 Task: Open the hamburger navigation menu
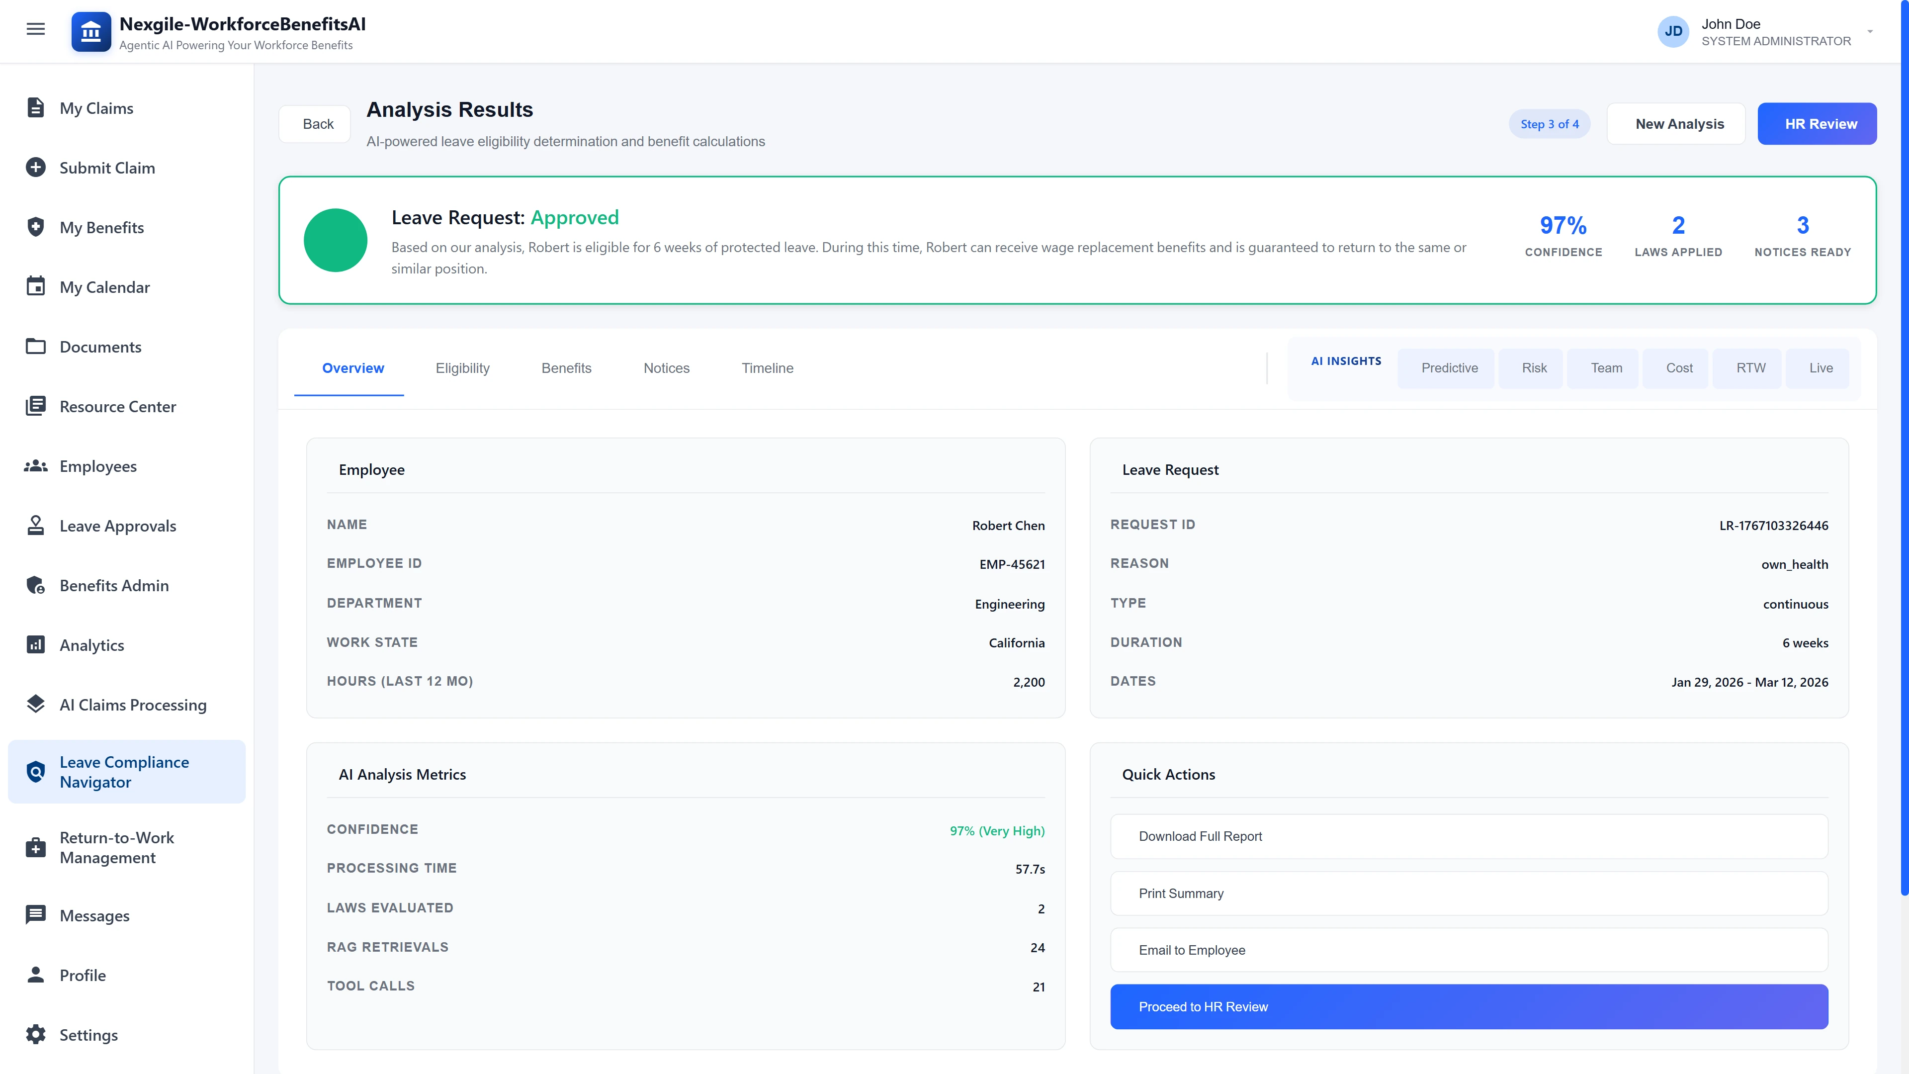(x=35, y=29)
